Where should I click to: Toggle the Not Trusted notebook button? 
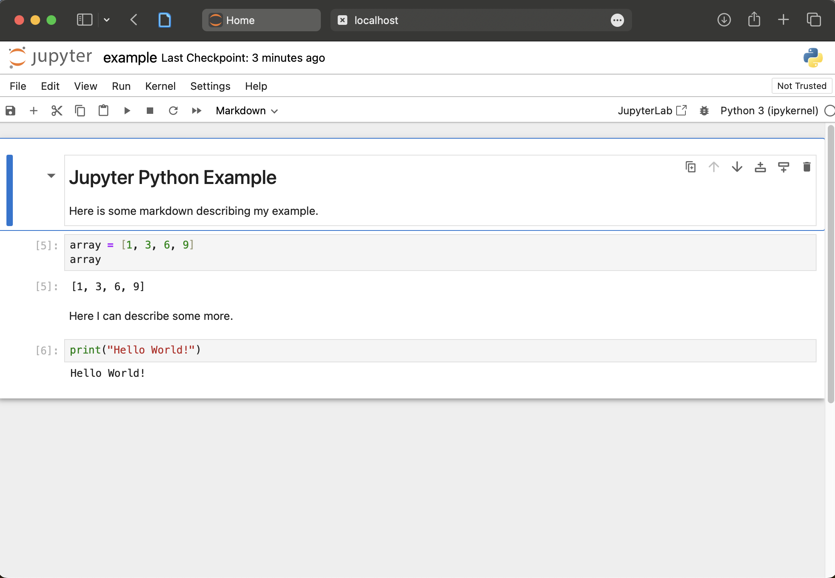tap(801, 86)
